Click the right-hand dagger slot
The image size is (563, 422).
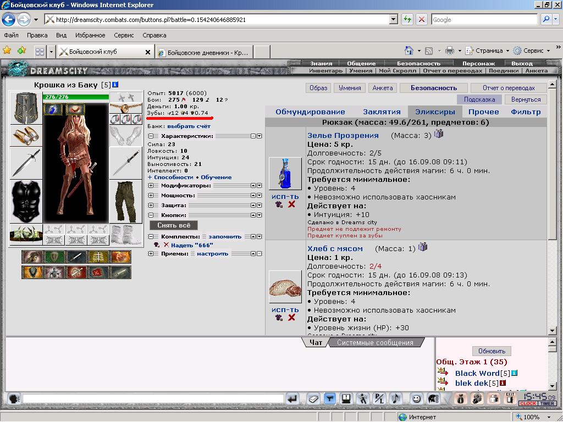(x=126, y=163)
